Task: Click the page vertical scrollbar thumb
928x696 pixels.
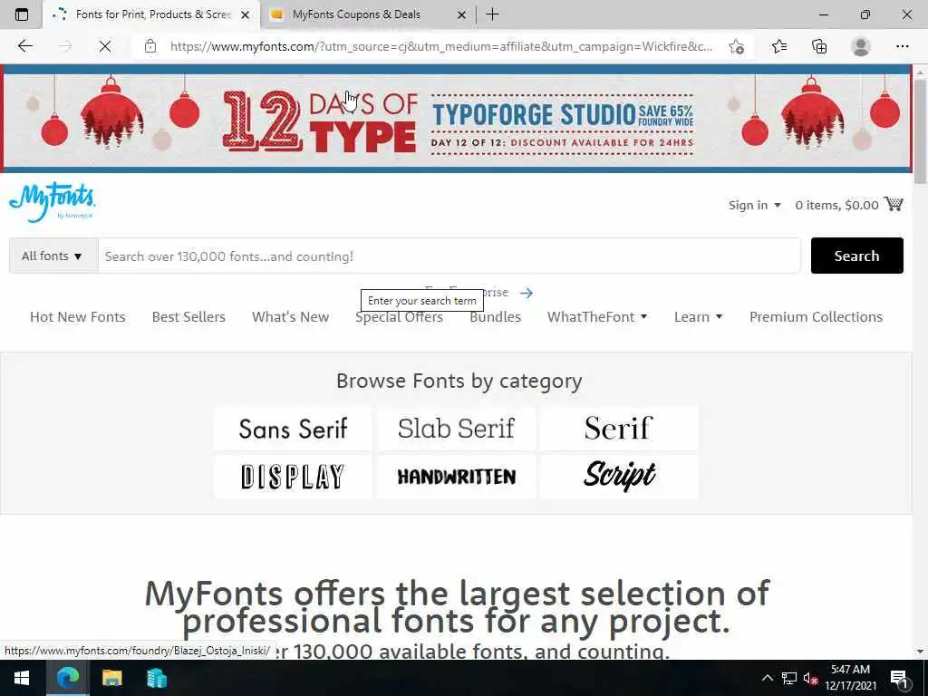Action: click(921, 130)
